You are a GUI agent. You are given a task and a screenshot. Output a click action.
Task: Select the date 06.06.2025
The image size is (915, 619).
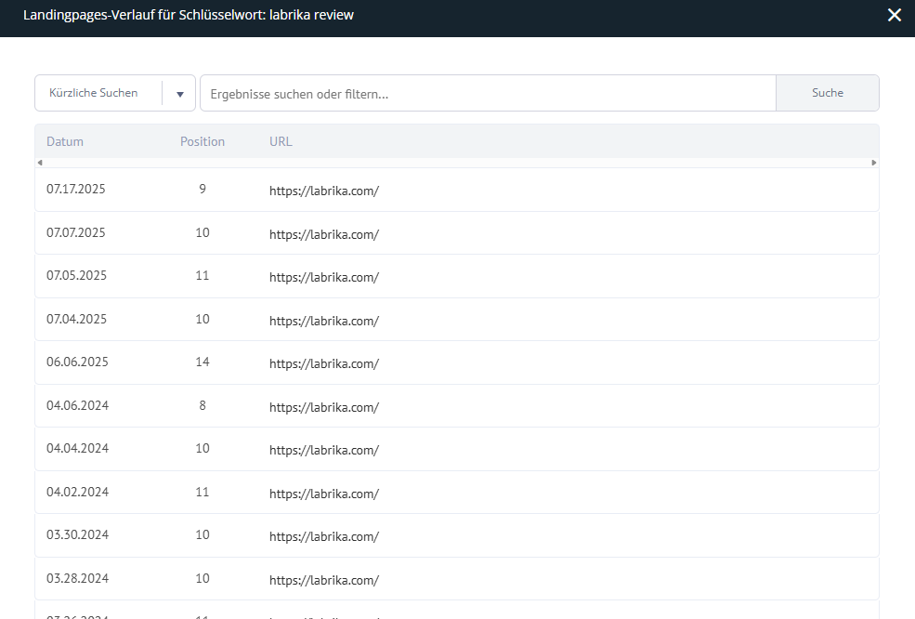77,362
